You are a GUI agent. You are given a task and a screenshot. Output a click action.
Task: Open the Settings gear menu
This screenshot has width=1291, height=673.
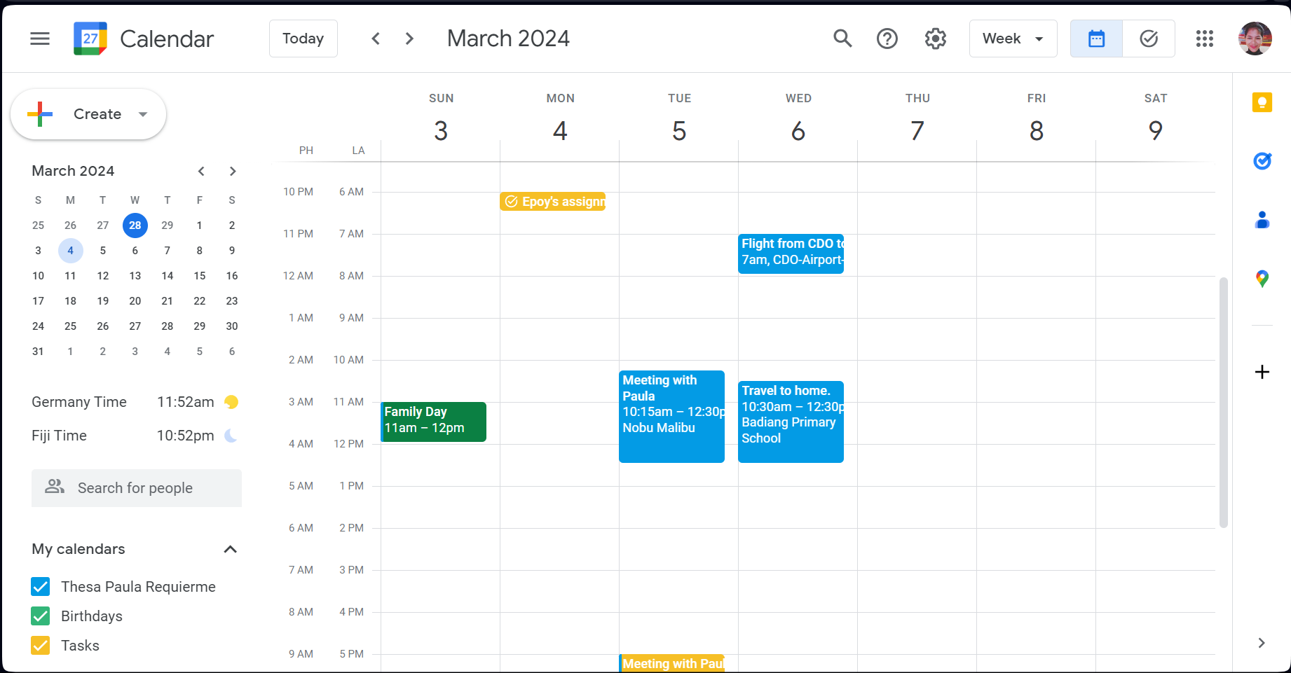pyautogui.click(x=935, y=39)
